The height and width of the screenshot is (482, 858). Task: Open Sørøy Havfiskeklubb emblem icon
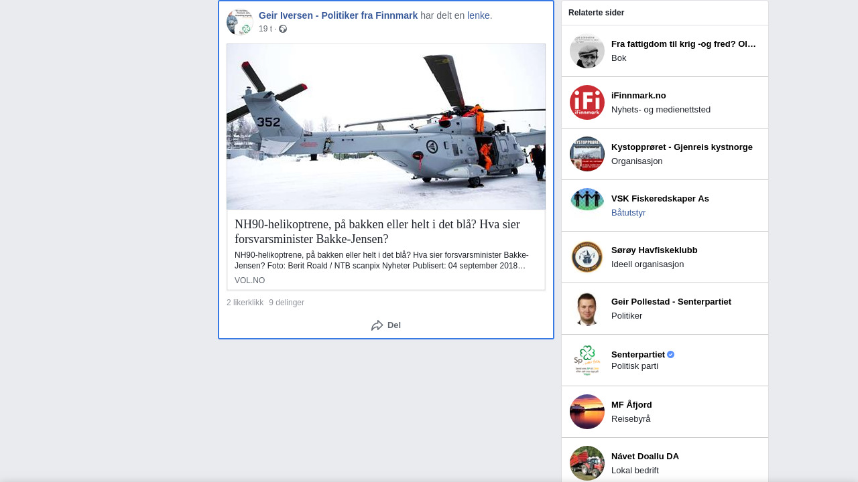point(587,257)
